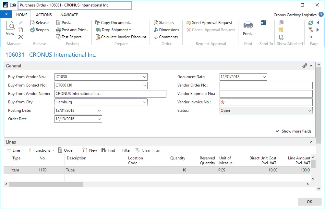Click Send Approval Request

click(x=212, y=23)
